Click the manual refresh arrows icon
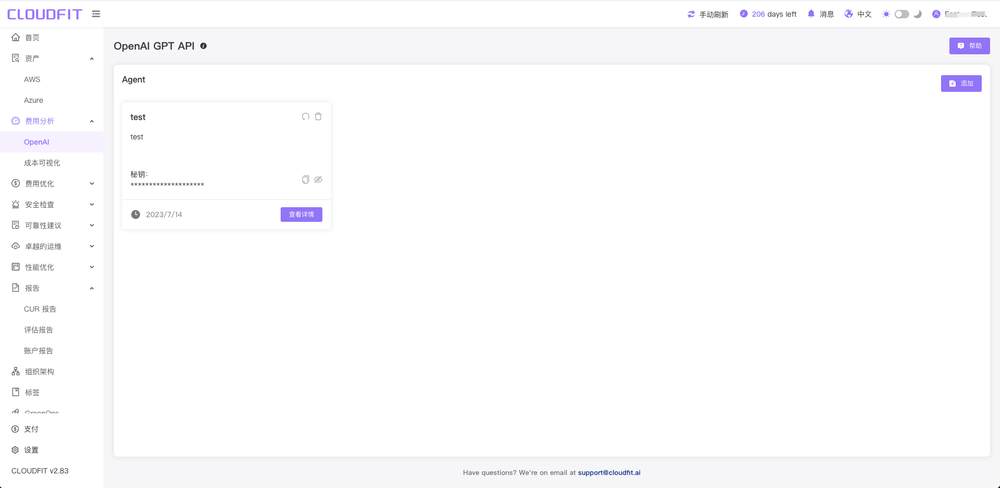 (x=691, y=14)
